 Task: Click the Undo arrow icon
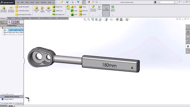tap(78, 2)
